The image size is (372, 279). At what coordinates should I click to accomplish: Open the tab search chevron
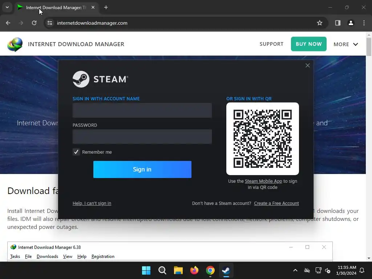(x=7, y=7)
